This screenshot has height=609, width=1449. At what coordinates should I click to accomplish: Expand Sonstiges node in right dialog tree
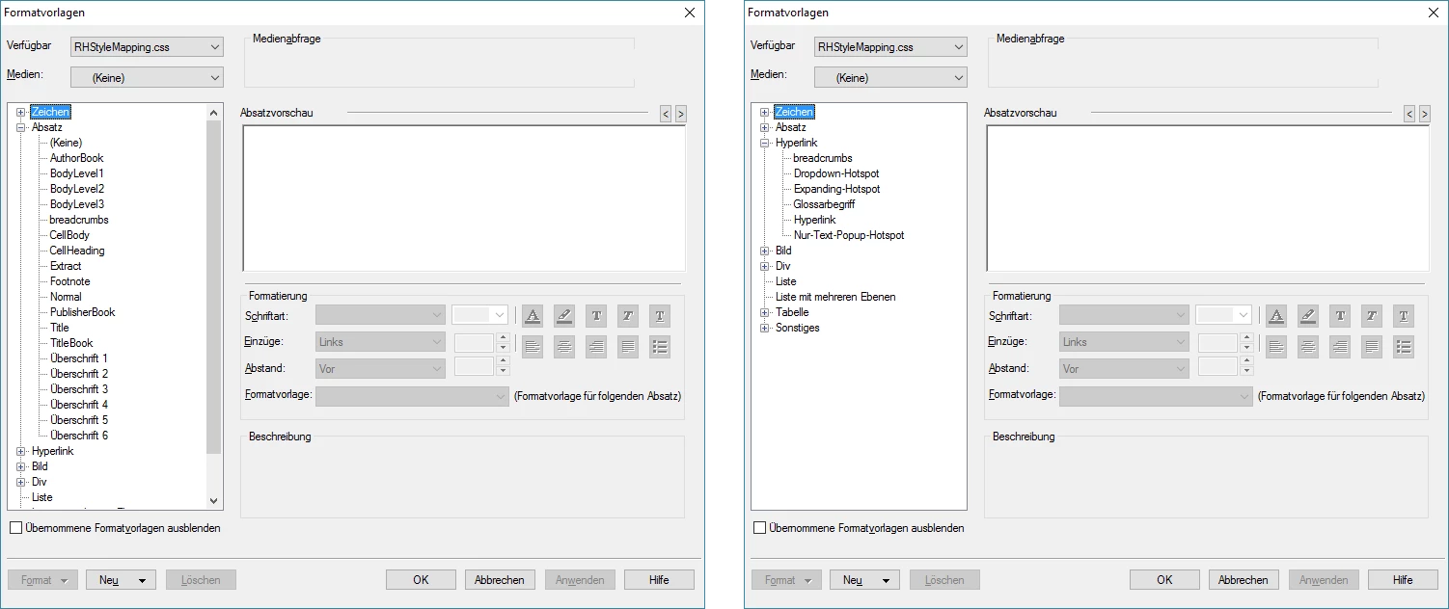(765, 328)
